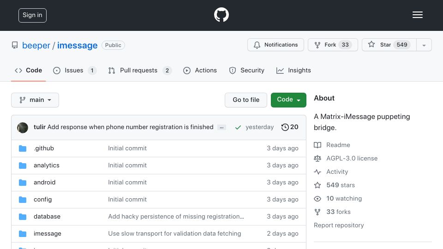Open the beeper owner link
This screenshot has height=249, width=443.
pyautogui.click(x=36, y=46)
